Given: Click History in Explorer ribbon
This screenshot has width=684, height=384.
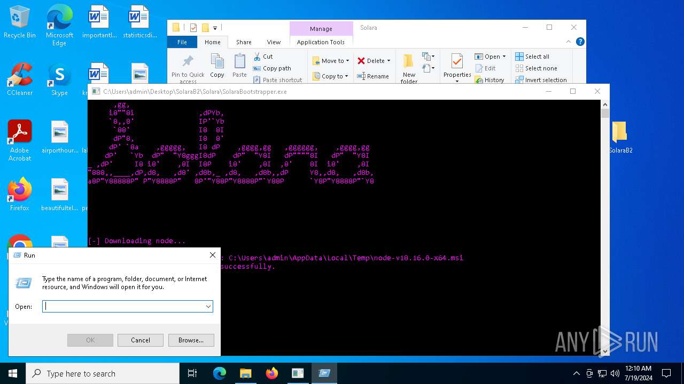Looking at the screenshot, I should 489,80.
